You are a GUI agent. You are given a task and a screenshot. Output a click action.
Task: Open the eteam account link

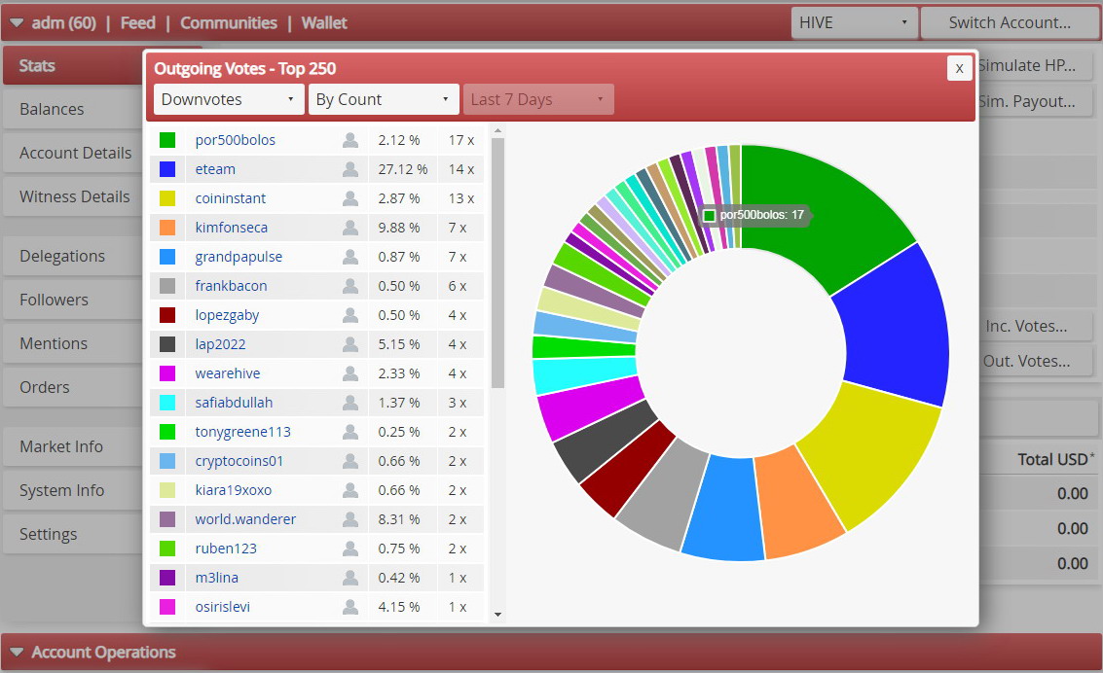tap(215, 169)
